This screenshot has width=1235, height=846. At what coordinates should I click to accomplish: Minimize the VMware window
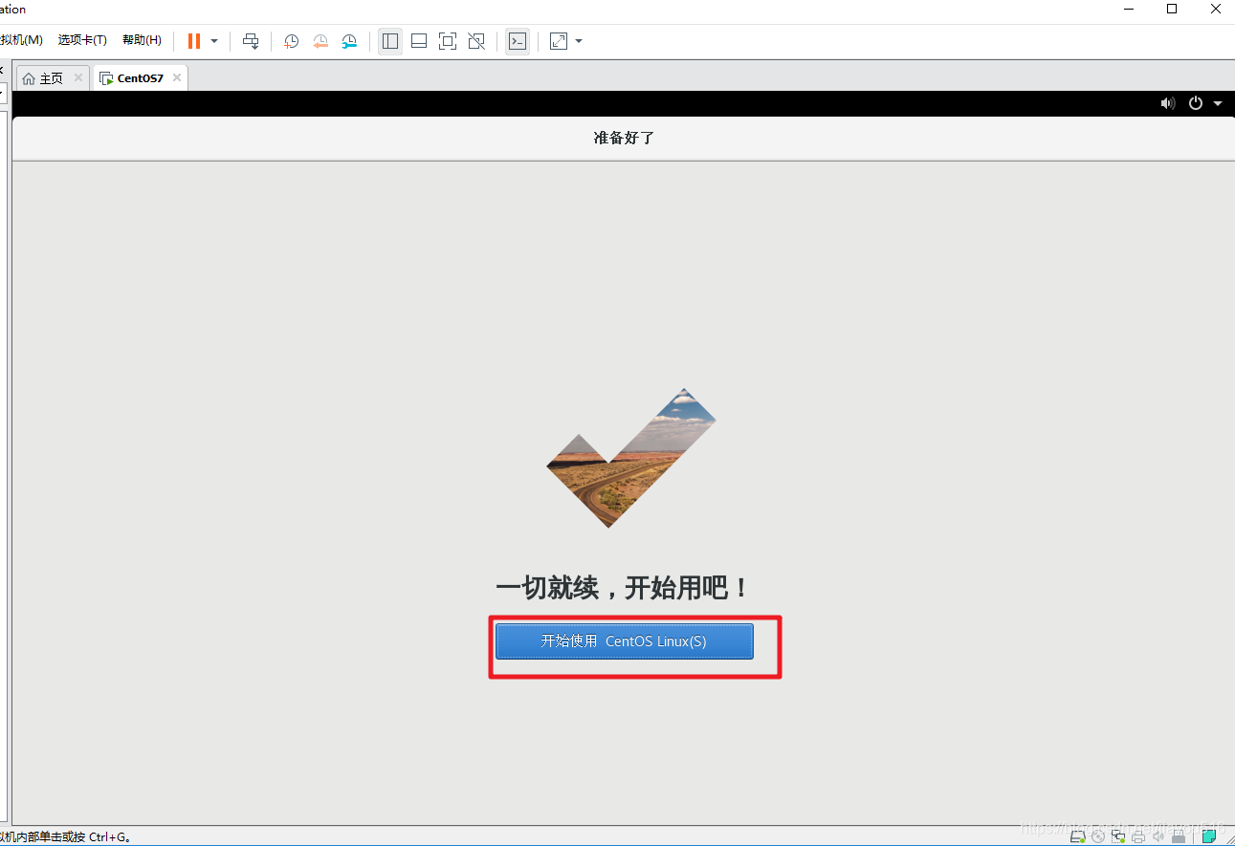[1128, 9]
